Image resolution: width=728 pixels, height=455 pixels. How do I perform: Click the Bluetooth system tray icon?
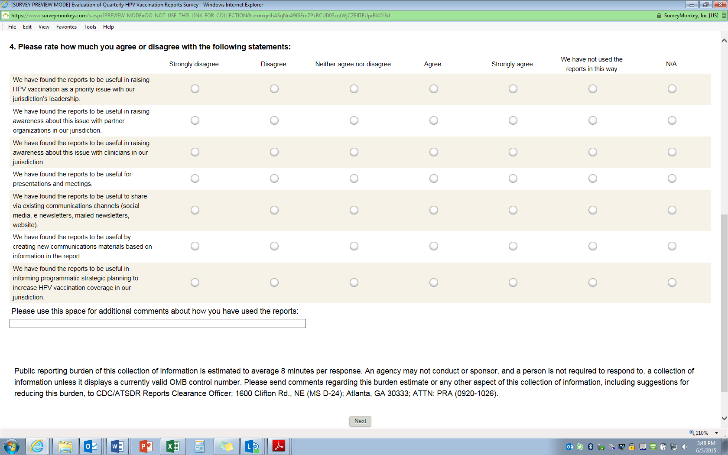(590, 447)
